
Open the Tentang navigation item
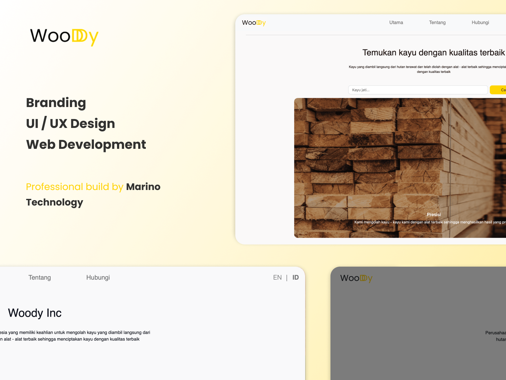pos(437,22)
